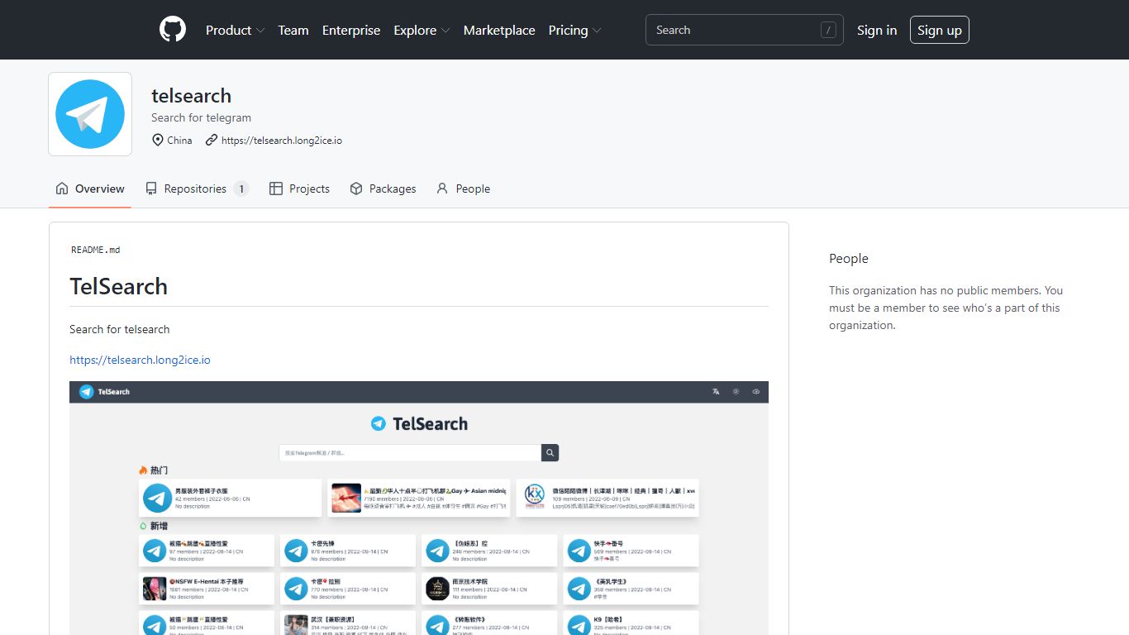Click the organization description 'Search for telegram'
Screen dimensions: 1129x635
(x=201, y=117)
